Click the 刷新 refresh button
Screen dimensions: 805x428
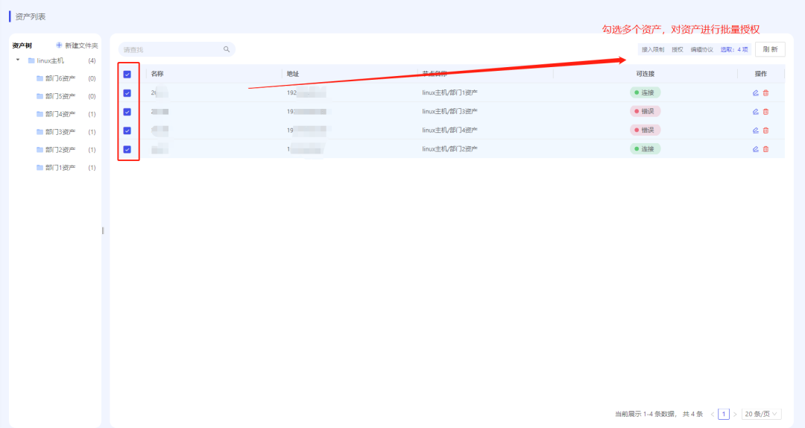click(x=770, y=49)
